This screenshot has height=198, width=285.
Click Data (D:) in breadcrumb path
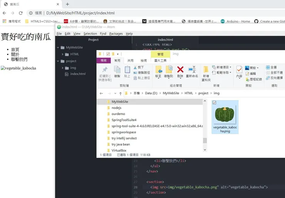click(x=151, y=93)
